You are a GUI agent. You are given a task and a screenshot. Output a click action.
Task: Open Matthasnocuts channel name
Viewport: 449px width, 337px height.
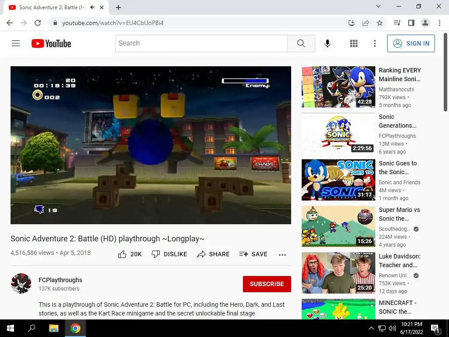(396, 90)
